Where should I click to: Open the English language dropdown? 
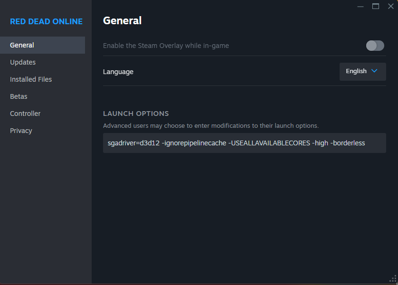(x=362, y=71)
